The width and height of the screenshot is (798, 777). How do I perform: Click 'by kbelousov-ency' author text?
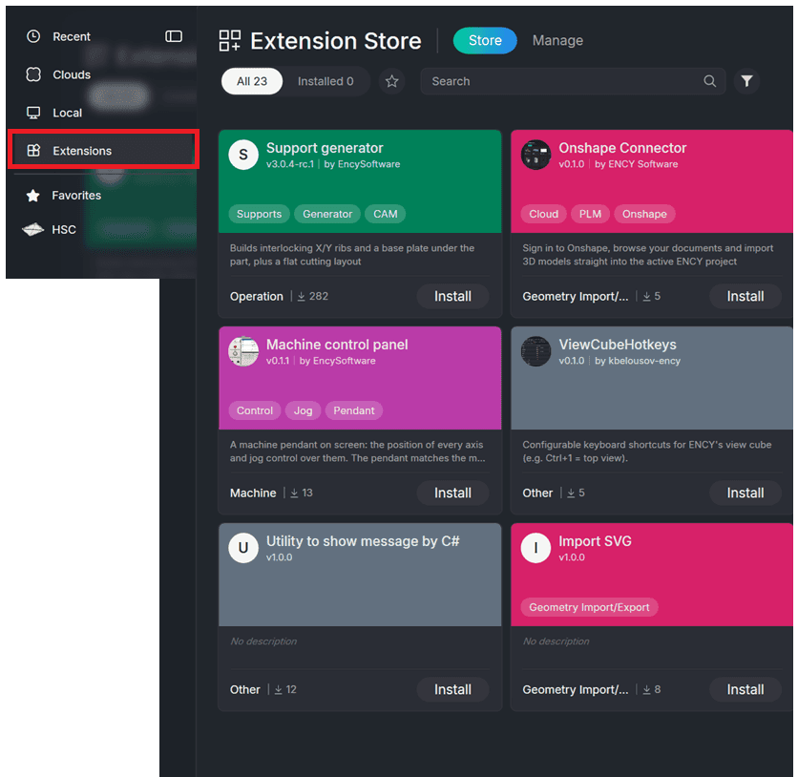click(638, 361)
